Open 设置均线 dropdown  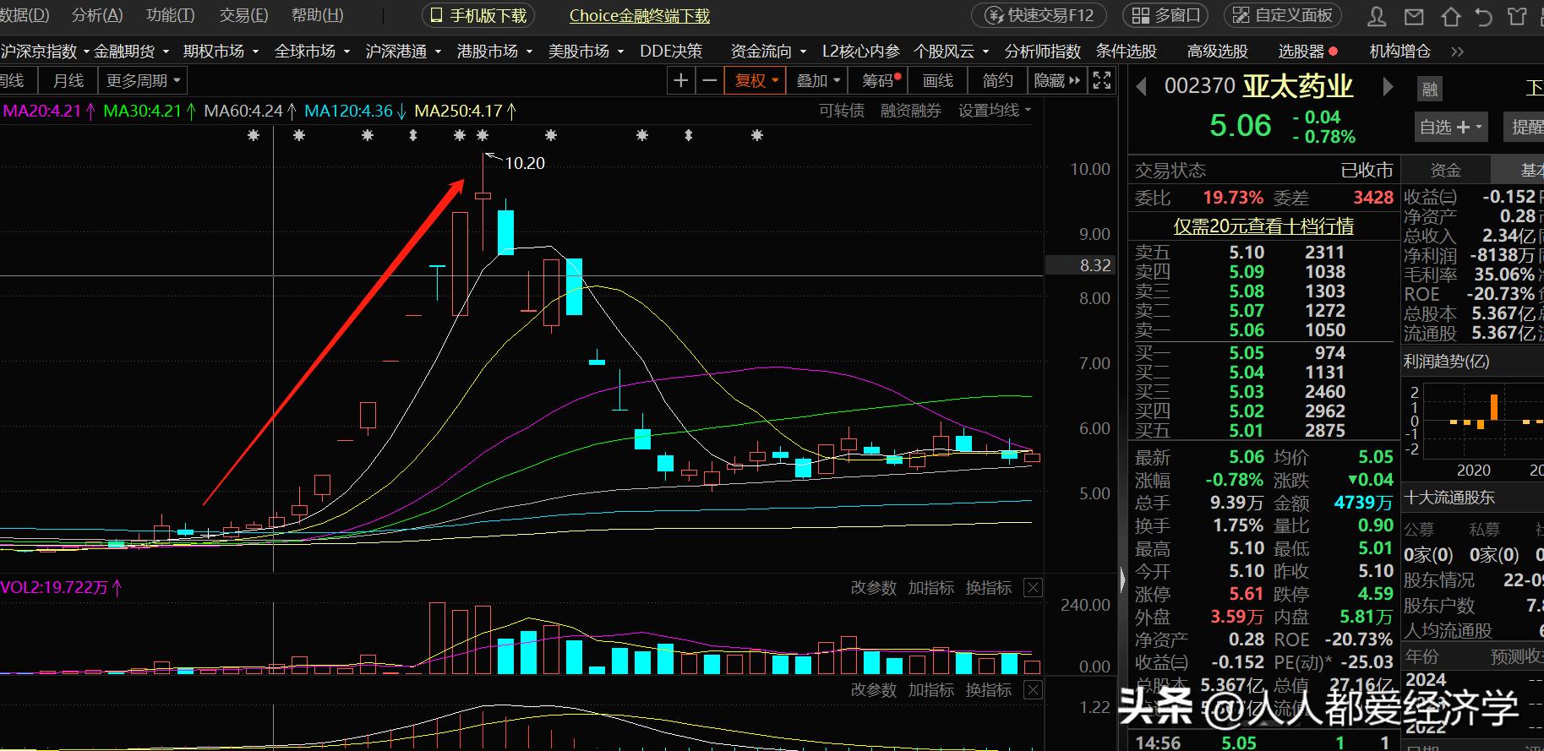coord(995,111)
